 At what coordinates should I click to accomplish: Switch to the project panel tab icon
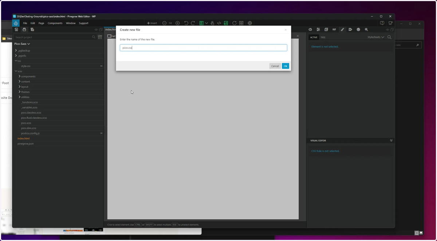coord(24,30)
